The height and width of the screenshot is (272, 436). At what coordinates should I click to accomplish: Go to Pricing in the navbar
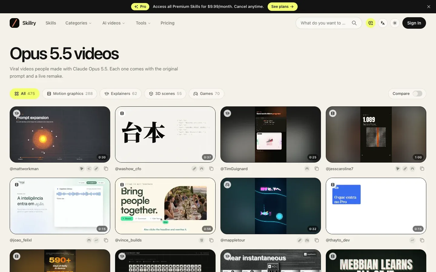(167, 23)
